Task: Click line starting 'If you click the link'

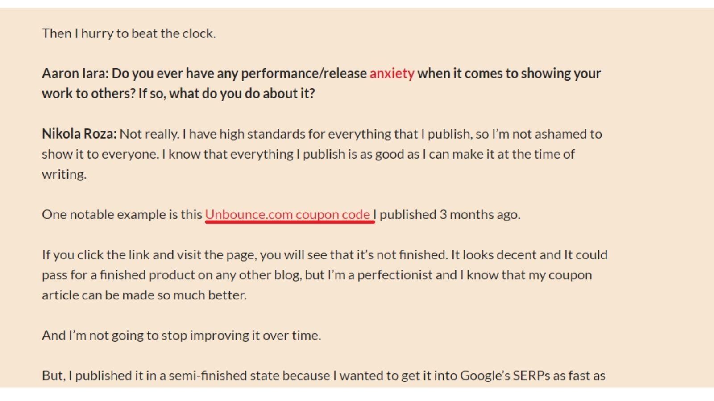Action: coord(325,255)
